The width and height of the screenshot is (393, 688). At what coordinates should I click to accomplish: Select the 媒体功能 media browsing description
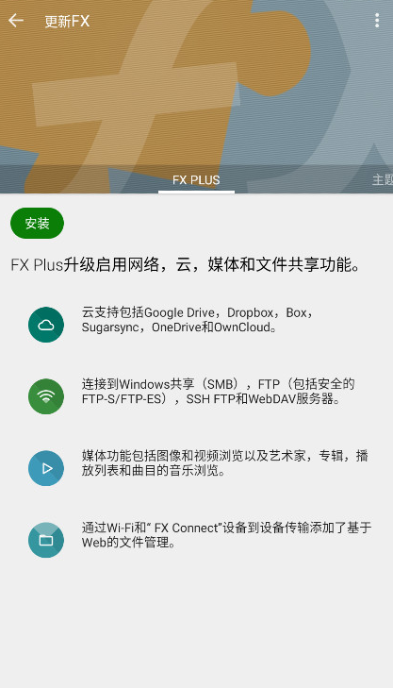pyautogui.click(x=224, y=463)
